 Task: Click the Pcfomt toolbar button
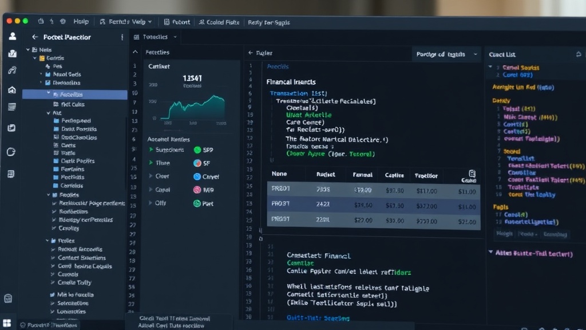[177, 22]
